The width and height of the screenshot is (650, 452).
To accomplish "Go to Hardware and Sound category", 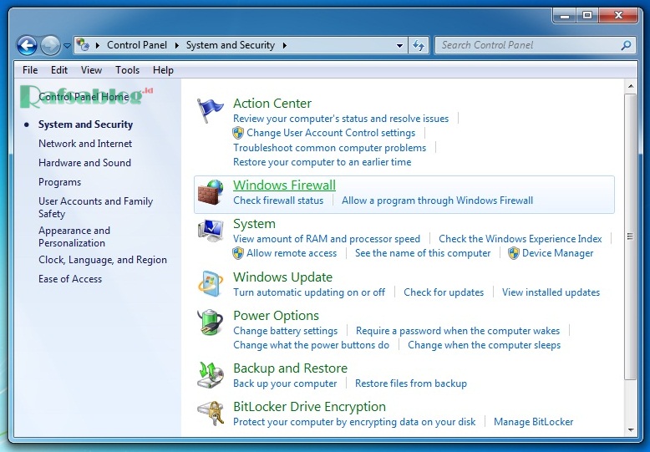I will coord(84,163).
